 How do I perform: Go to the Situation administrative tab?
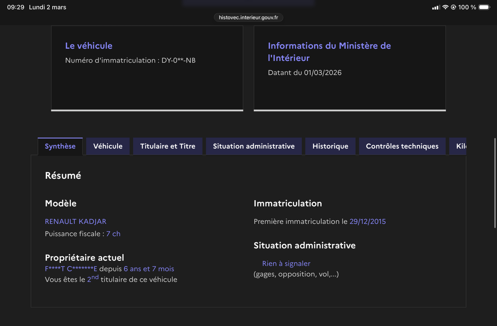click(254, 146)
